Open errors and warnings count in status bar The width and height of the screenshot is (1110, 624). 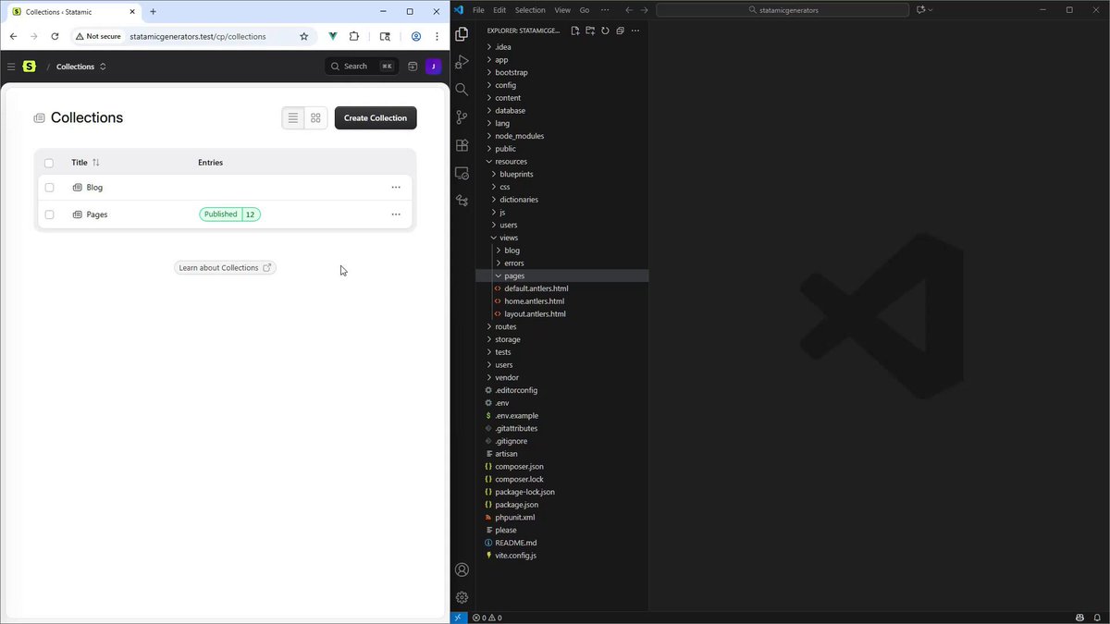[487, 618]
